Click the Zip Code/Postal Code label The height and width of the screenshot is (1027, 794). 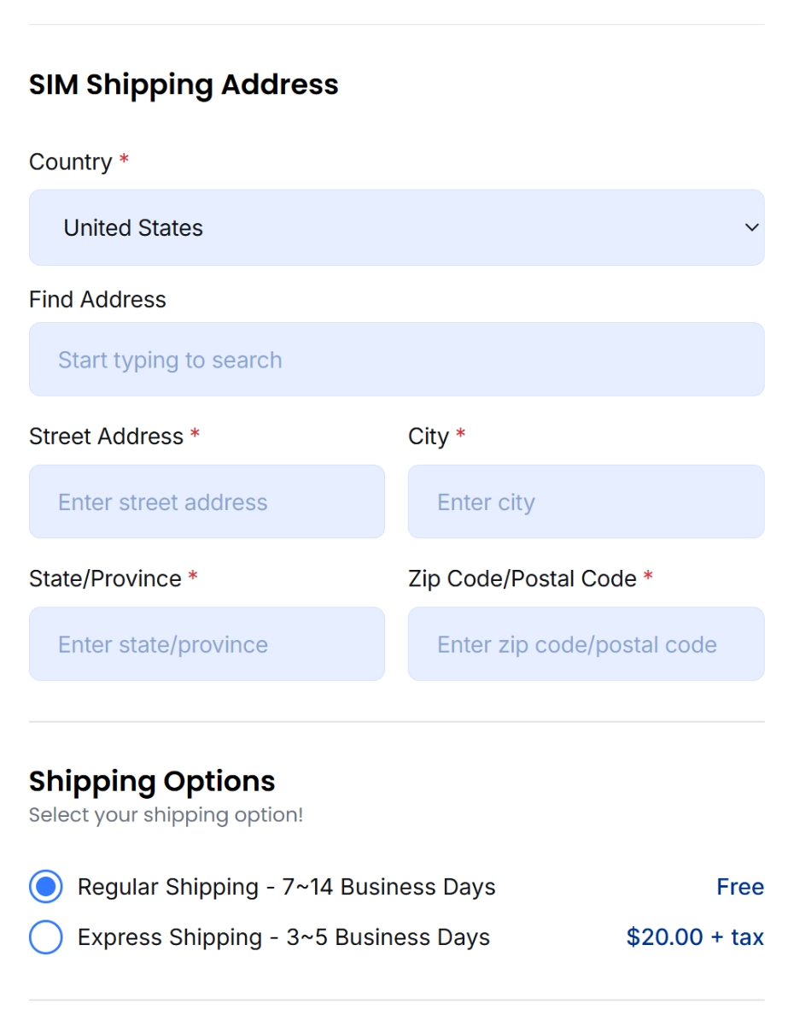point(523,579)
